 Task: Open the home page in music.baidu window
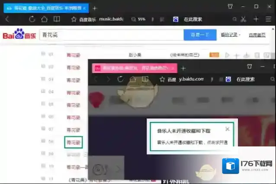(x=44, y=19)
